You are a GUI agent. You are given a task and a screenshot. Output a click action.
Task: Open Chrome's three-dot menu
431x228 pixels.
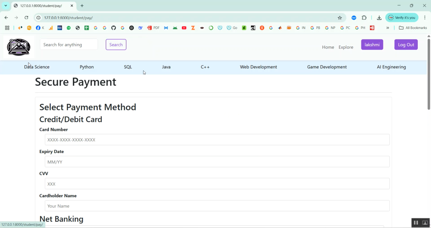click(x=425, y=18)
